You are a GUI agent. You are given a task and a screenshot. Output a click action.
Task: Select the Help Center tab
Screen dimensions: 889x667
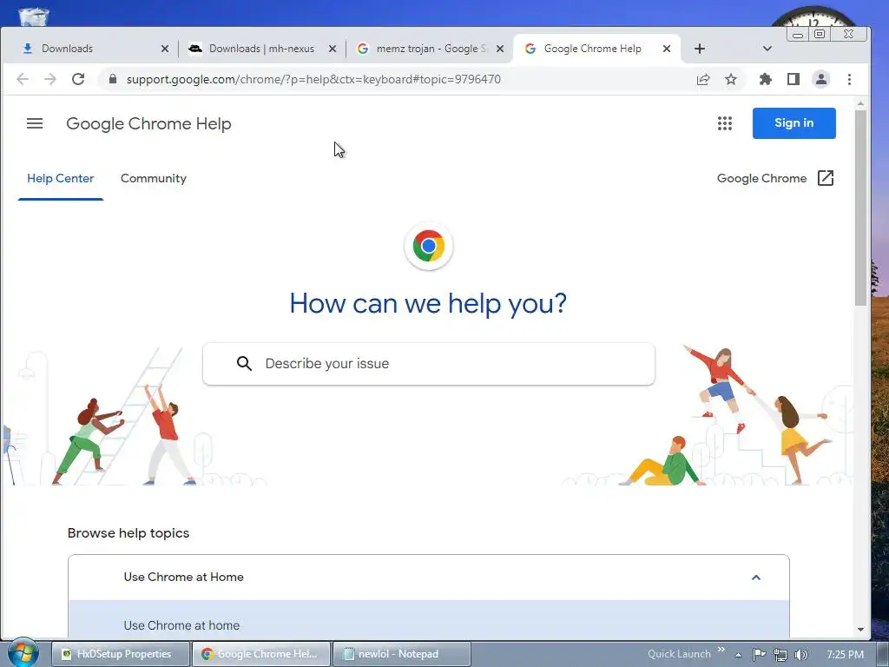pyautogui.click(x=61, y=179)
